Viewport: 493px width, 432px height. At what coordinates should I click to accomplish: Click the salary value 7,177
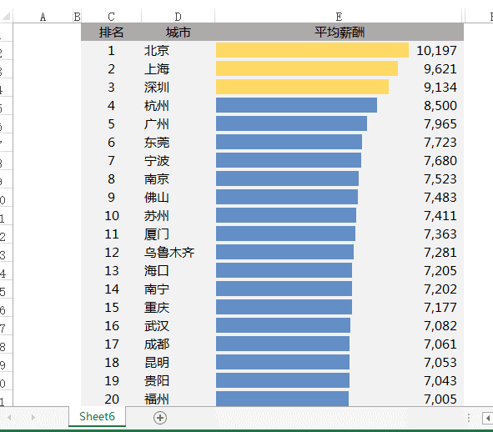click(440, 307)
